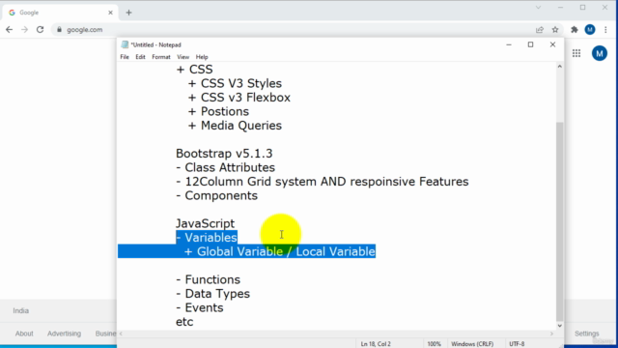The image size is (618, 348).
Task: Open the Google account avatar M
Action: 600,53
